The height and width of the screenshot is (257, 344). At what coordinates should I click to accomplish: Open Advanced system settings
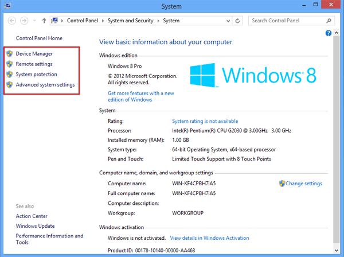pos(45,85)
